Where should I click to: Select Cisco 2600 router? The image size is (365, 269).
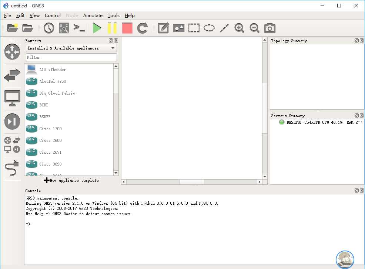coord(69,140)
